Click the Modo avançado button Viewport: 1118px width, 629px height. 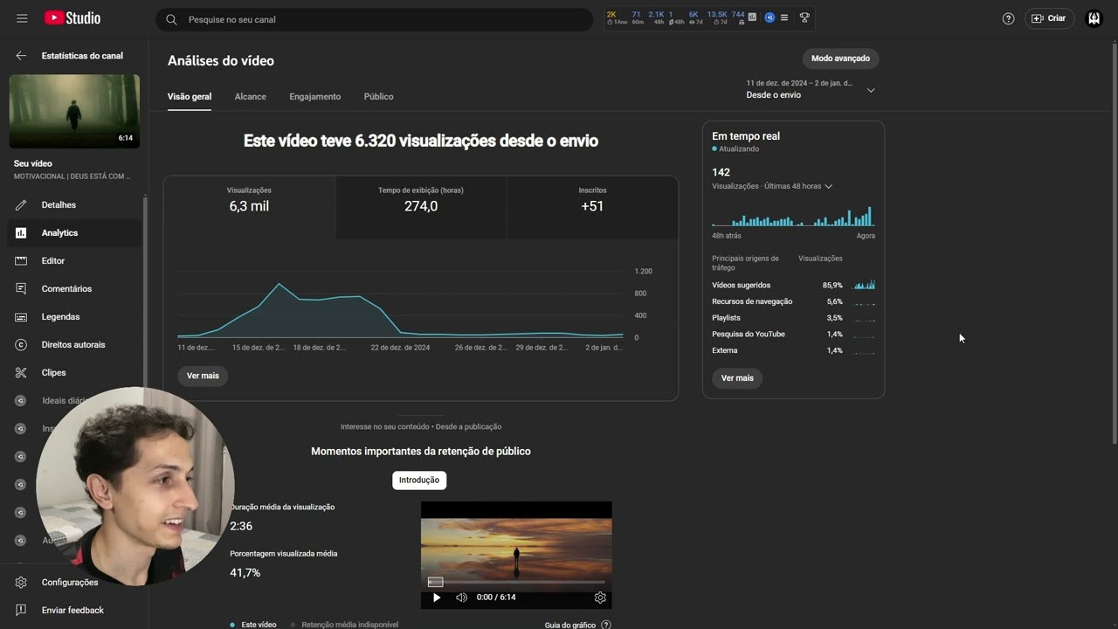tap(840, 59)
